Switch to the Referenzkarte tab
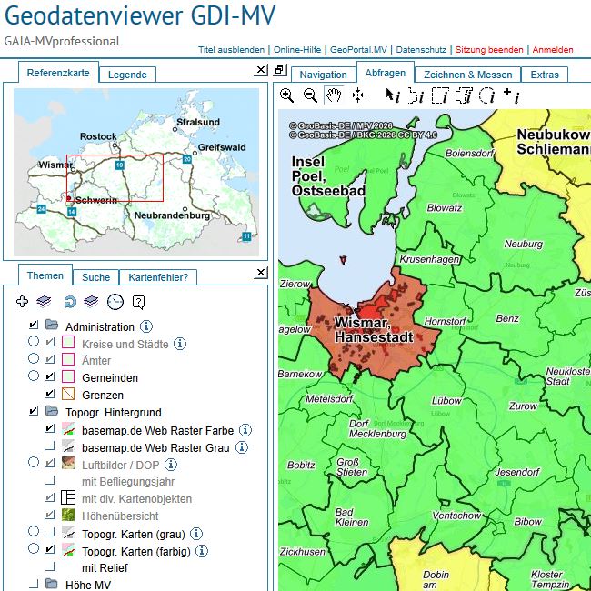Image resolution: width=591 pixels, height=591 pixels. point(58,73)
